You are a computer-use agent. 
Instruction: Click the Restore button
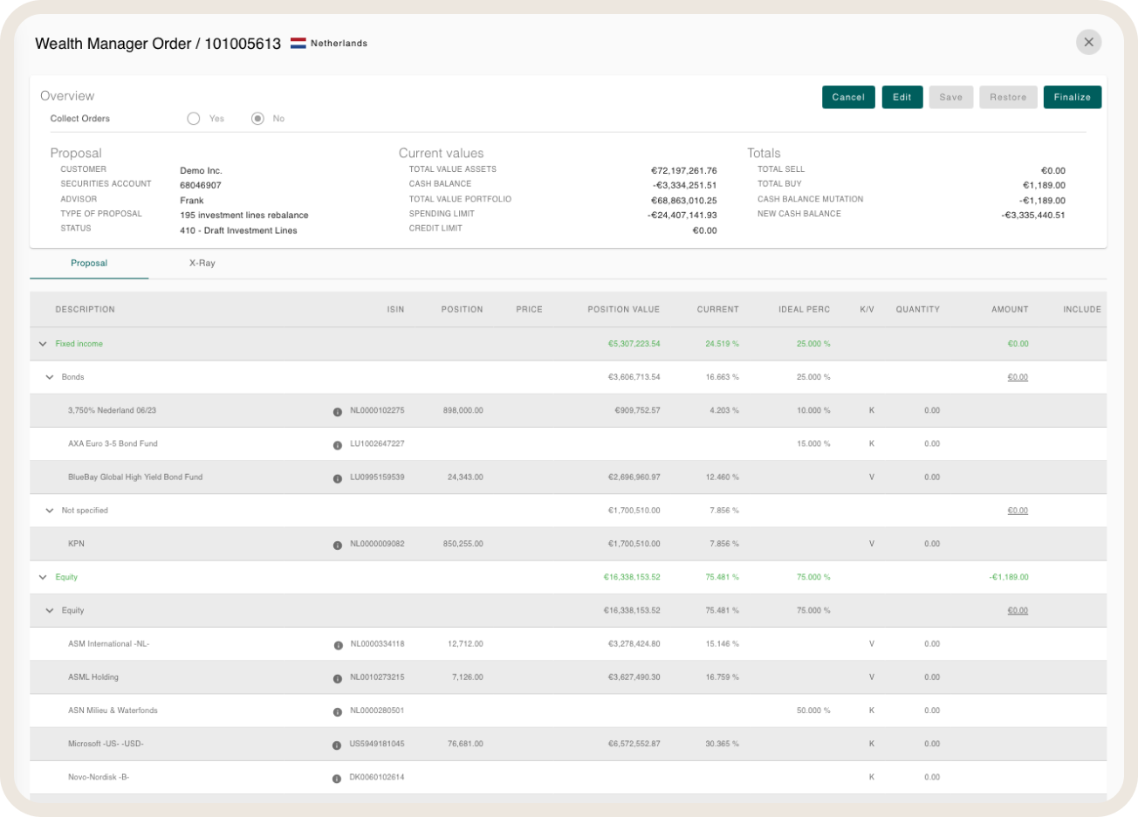click(x=1008, y=97)
